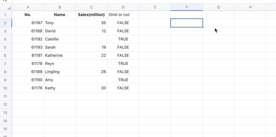Select row 1 header

(x=5, y=15)
